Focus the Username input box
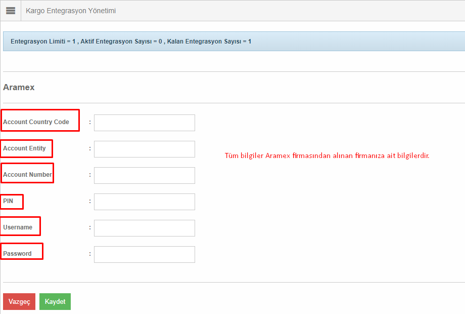 [145, 228]
